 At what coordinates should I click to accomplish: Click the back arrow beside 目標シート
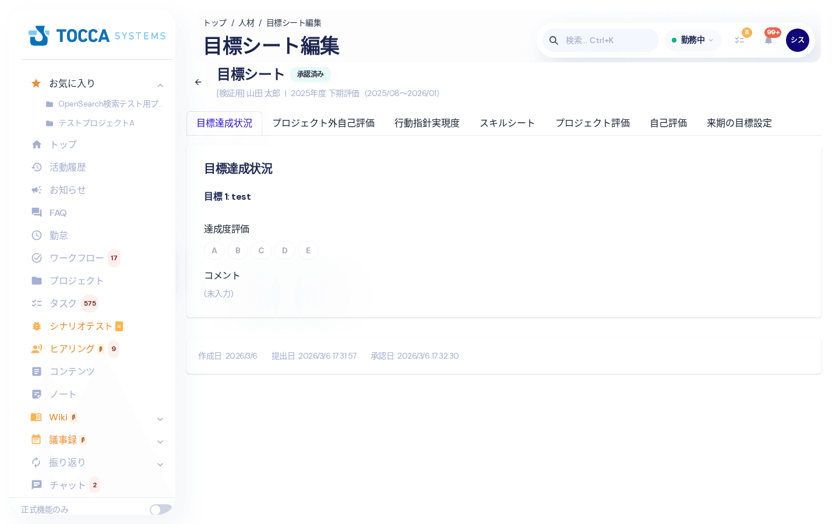198,82
